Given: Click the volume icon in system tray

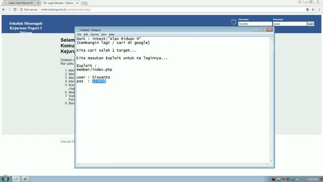Looking at the screenshot, I should tap(297, 179).
